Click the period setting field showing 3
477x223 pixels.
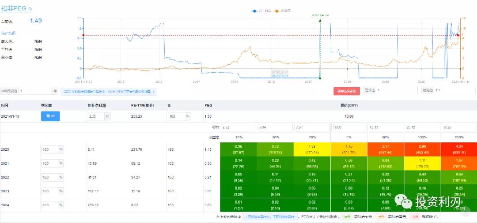(36, 90)
